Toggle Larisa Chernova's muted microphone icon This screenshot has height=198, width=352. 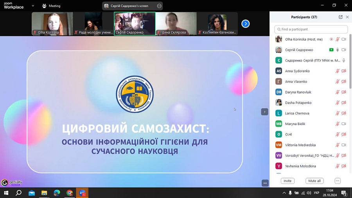[x=338, y=113]
